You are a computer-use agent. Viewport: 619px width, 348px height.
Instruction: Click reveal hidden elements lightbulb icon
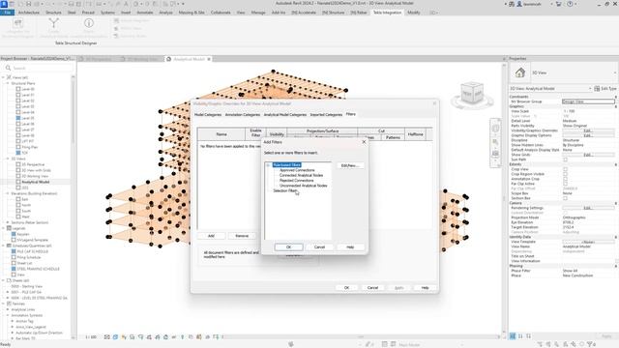183,337
